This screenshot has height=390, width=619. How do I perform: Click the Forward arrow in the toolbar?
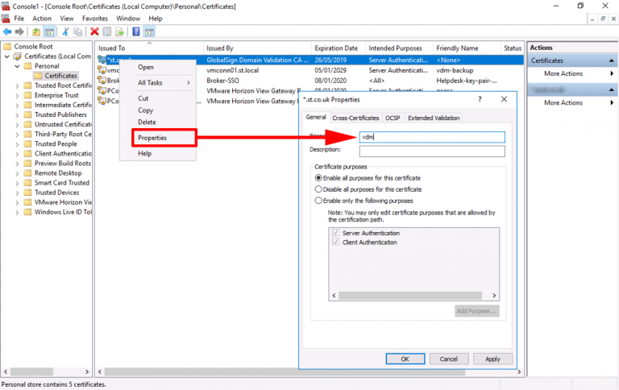click(19, 31)
